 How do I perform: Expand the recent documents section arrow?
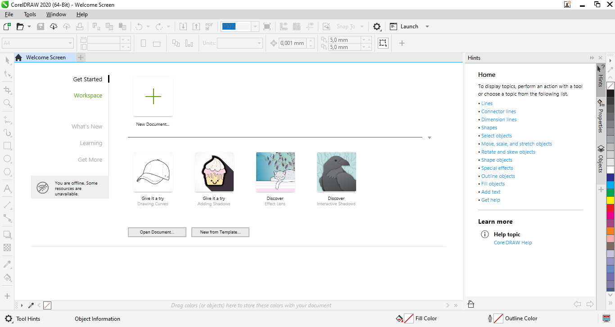[x=429, y=138]
